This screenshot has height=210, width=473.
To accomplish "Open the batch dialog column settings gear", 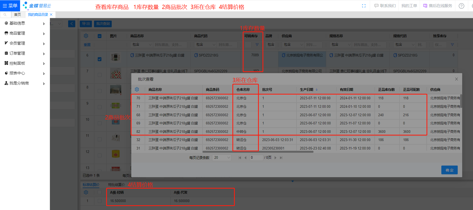I will tap(137, 90).
